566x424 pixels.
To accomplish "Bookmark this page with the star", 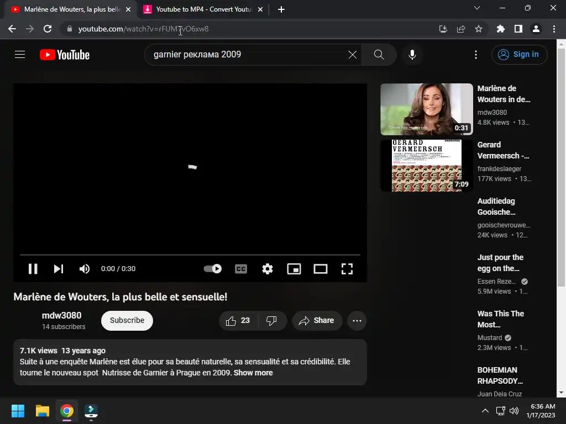I will (x=479, y=29).
